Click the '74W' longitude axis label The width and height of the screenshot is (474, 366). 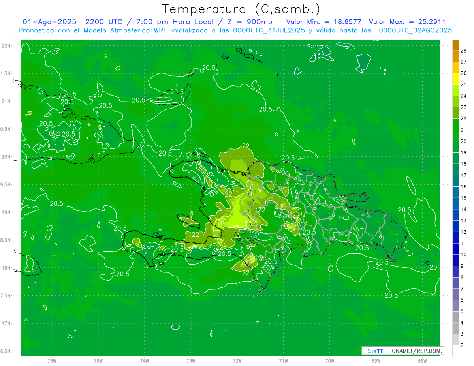[x=144, y=360]
